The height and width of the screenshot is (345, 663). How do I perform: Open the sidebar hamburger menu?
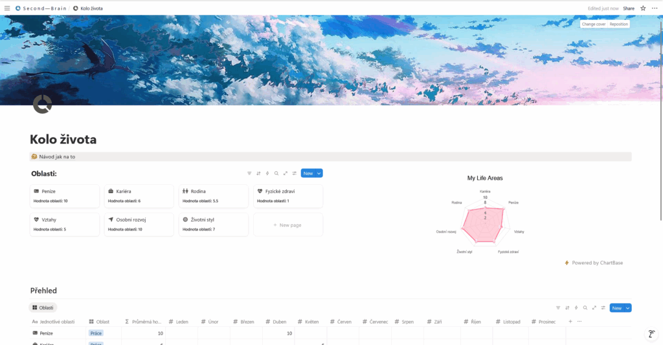(7, 8)
